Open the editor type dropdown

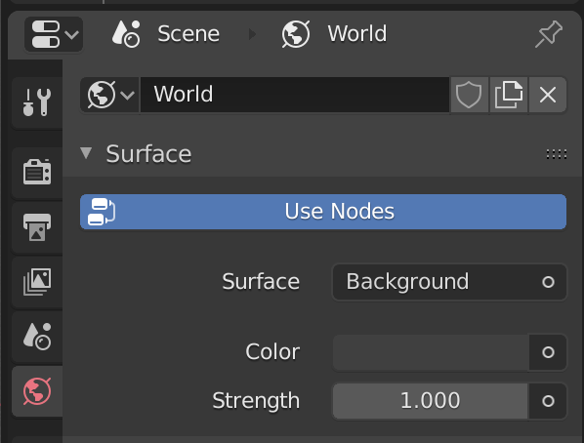coord(54,34)
